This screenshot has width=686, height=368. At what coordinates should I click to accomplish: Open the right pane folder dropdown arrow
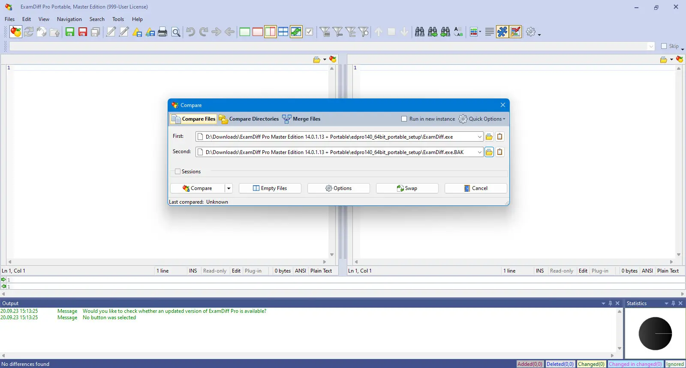click(x=671, y=59)
